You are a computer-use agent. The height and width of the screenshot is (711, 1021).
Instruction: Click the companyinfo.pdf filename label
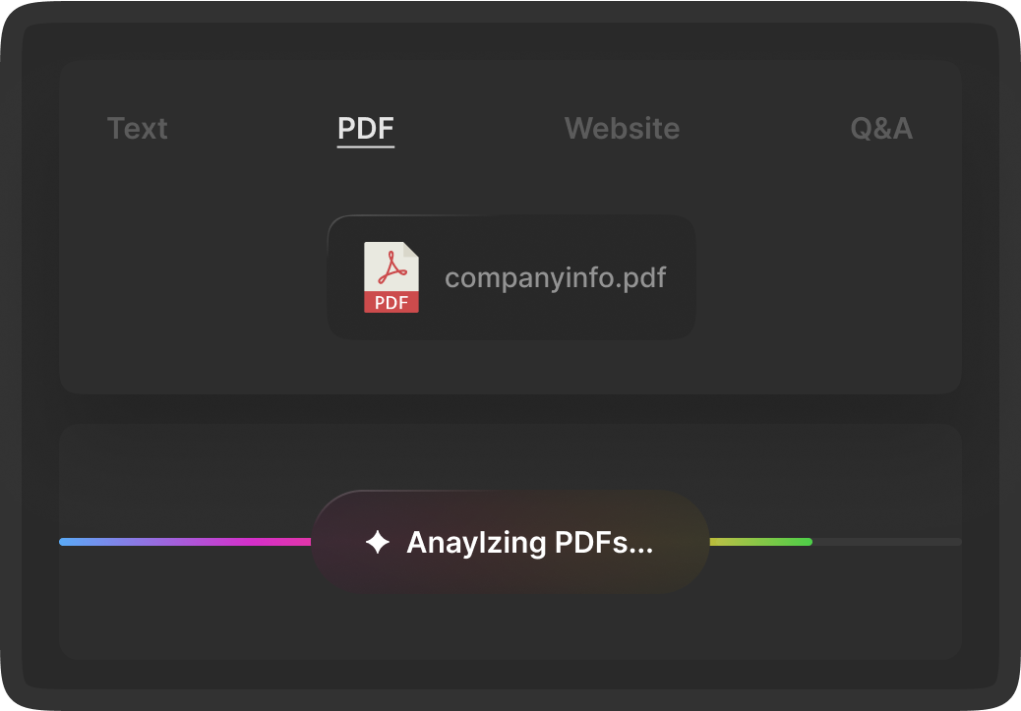coord(556,276)
